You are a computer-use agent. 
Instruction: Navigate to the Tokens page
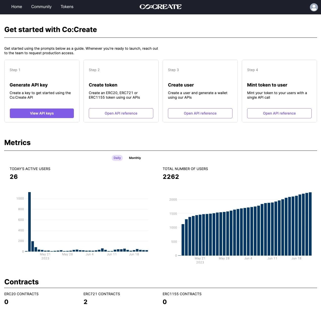click(67, 7)
